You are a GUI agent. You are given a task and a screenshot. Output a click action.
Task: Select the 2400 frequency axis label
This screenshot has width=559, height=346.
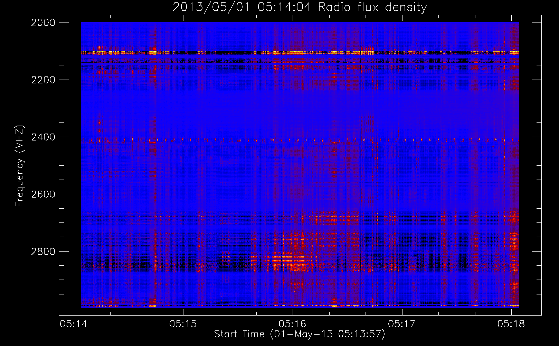tap(43, 137)
